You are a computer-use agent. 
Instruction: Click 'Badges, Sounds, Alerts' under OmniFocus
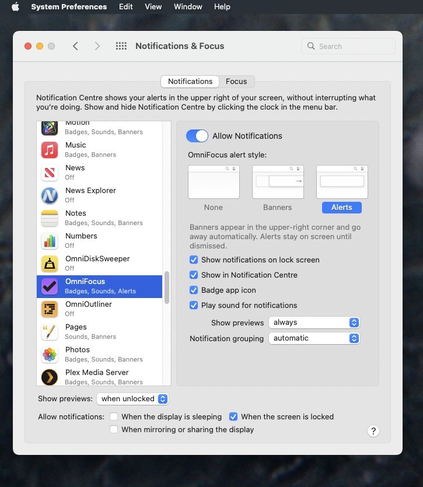pyautogui.click(x=100, y=292)
